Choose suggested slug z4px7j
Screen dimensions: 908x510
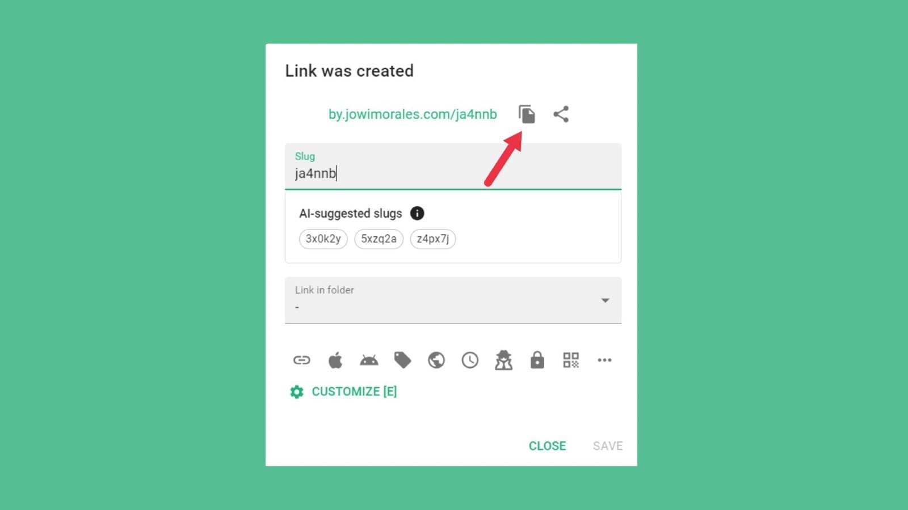click(433, 239)
